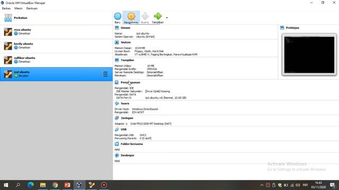Click the Umum section icon

[117, 28]
